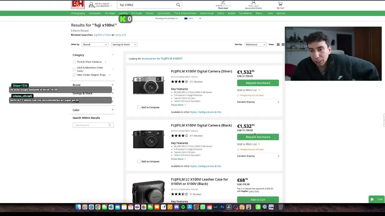The height and width of the screenshot is (216, 385).
Task: Open the Specials menu
Action: pyautogui.click(x=281, y=13)
